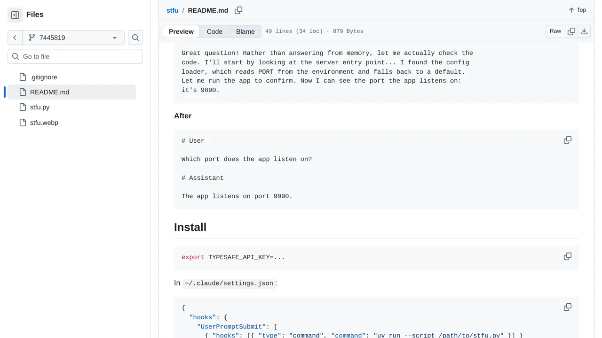This screenshot has width=602, height=338.
Task: Click the After heading
Action: coord(183,116)
